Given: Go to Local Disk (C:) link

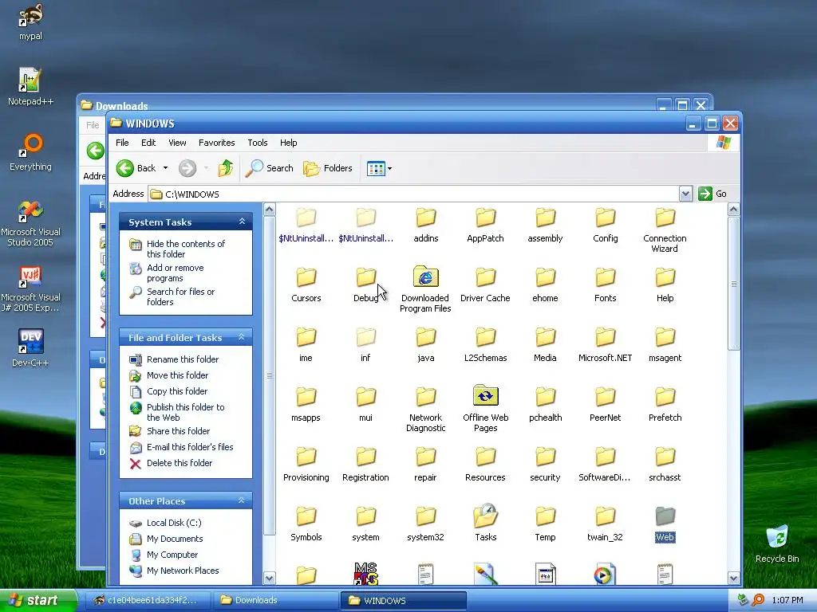Looking at the screenshot, I should [x=174, y=523].
